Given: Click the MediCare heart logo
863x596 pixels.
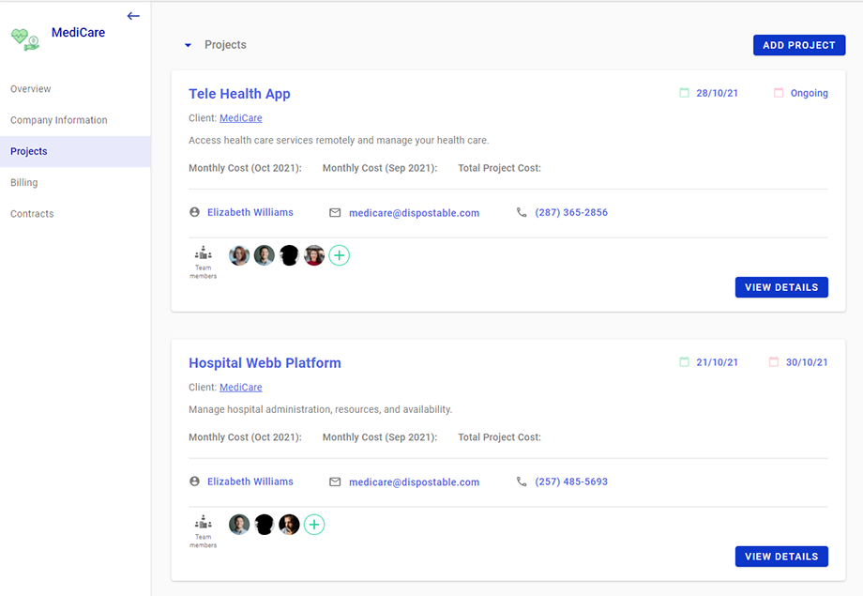Looking at the screenshot, I should 25,39.
